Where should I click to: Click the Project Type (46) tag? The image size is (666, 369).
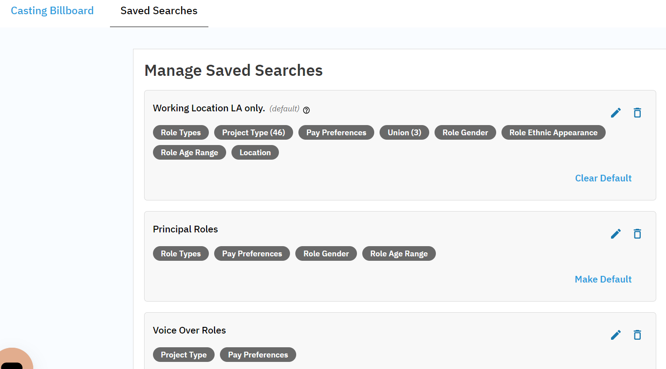(254, 133)
